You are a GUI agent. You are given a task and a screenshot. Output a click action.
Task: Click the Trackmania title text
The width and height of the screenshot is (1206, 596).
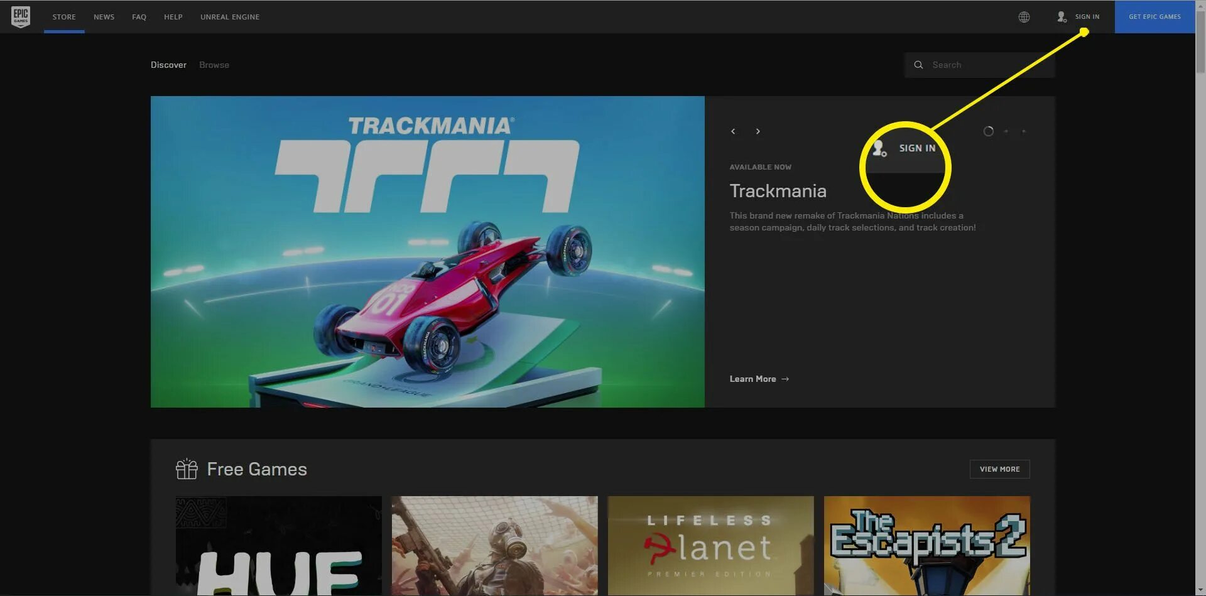coord(778,191)
